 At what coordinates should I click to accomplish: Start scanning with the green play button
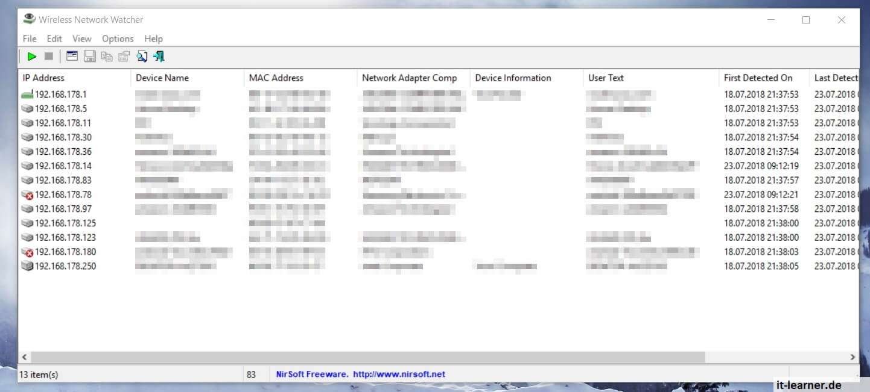click(32, 57)
